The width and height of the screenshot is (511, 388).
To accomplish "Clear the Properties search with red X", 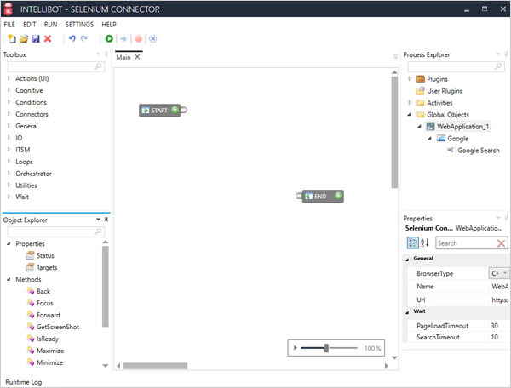I will (x=502, y=243).
